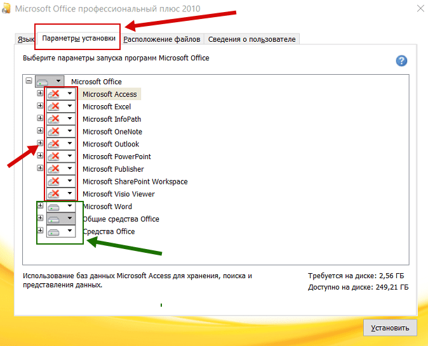The height and width of the screenshot is (346, 428).
Task: Close the Office setup window
Action: tap(420, 8)
